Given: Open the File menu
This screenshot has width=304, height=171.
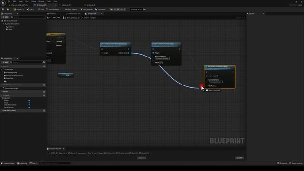Looking at the screenshot, I should click(9, 1).
